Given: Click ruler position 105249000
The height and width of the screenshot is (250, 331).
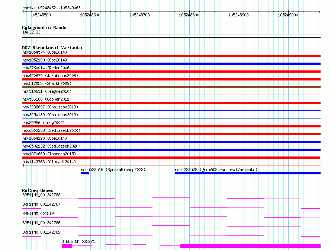Looking at the screenshot, I should coord(288,15).
